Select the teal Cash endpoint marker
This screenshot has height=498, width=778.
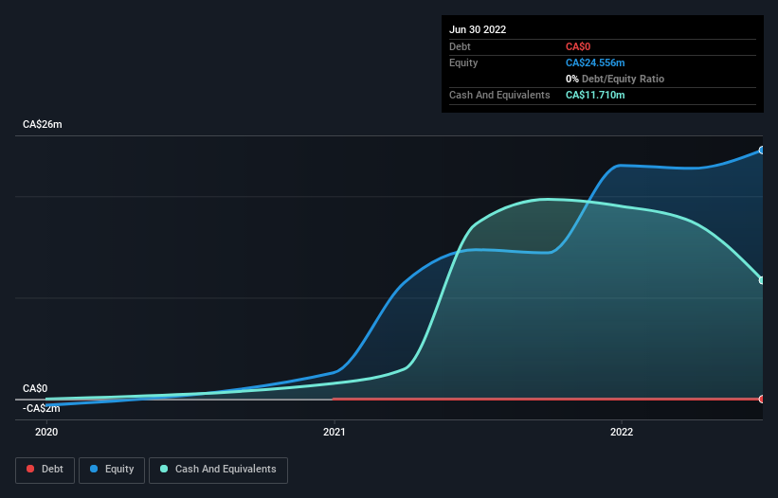(762, 280)
